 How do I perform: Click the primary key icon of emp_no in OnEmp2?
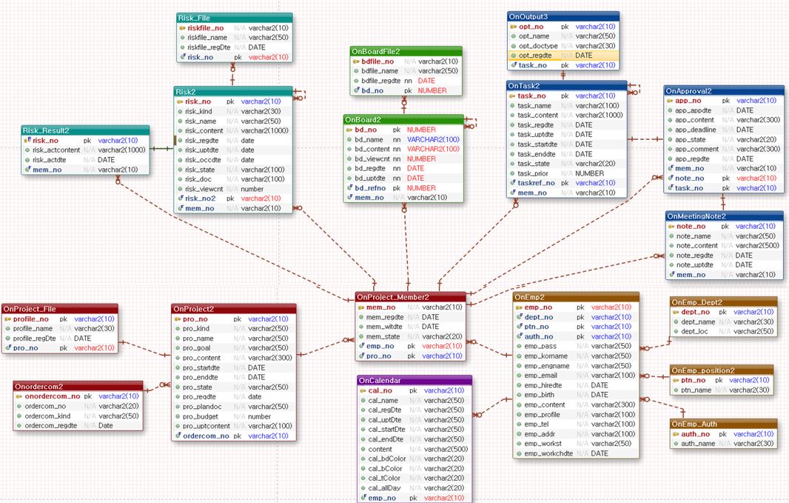coord(518,307)
